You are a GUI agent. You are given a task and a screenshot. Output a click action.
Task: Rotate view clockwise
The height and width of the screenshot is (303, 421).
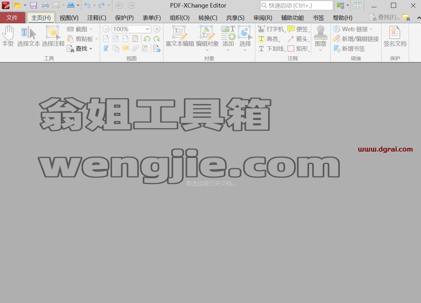click(x=157, y=39)
